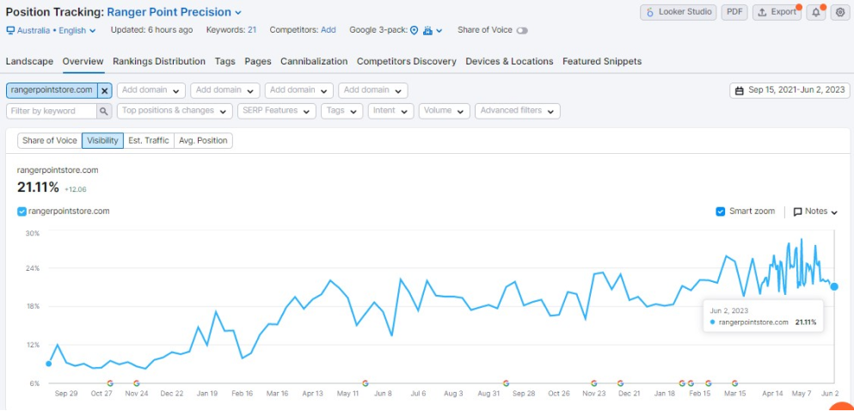854x411 pixels.
Task: Open Notes dropdown
Action: click(x=815, y=212)
